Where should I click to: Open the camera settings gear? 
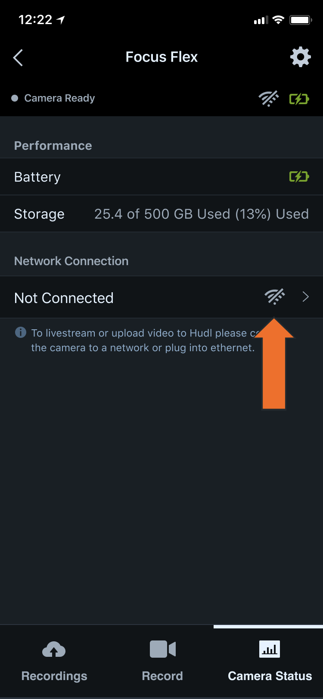[300, 56]
